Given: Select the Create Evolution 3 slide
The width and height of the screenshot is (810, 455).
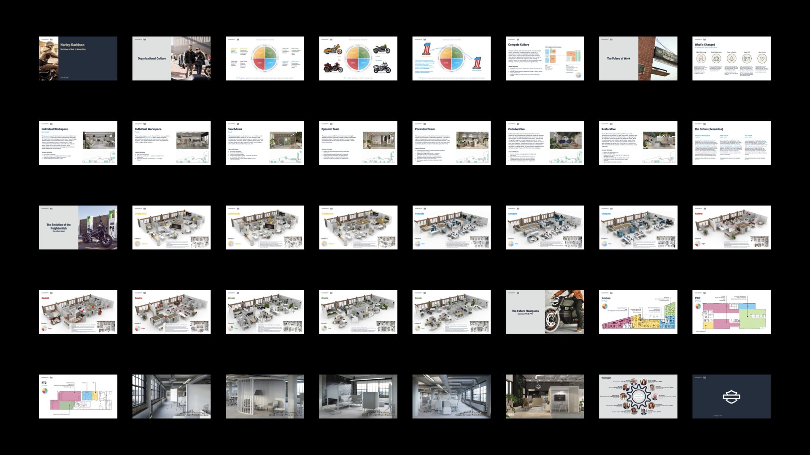Looking at the screenshot, I should (x=451, y=312).
